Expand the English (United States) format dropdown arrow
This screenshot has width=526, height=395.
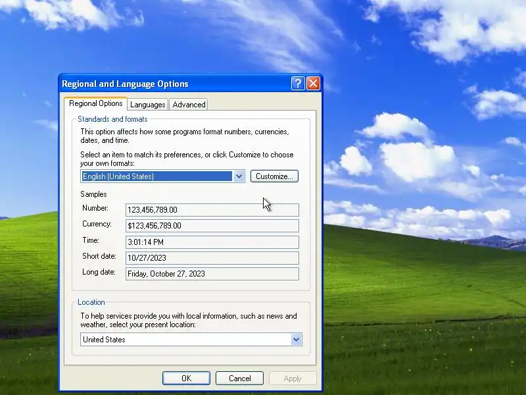click(239, 176)
